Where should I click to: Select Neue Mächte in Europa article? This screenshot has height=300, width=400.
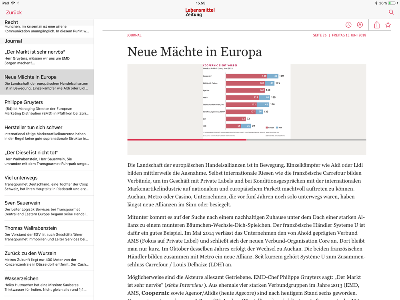(47, 82)
